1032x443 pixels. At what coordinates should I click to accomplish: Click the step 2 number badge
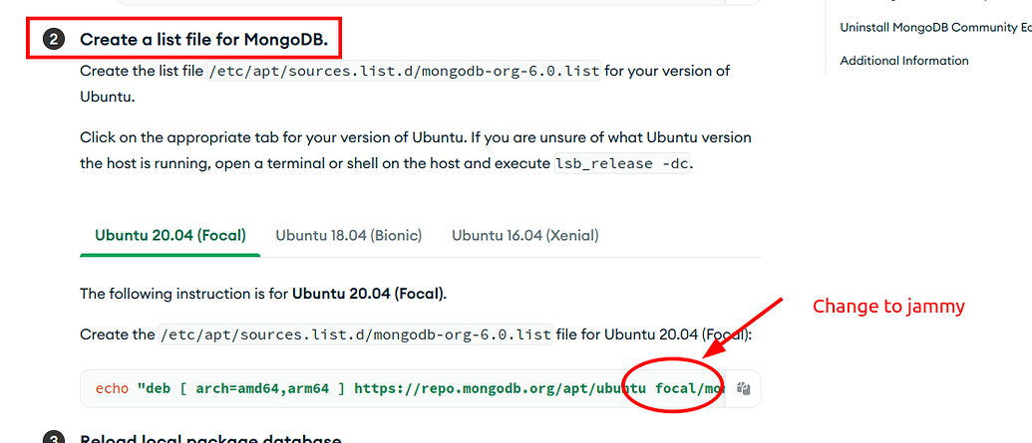pos(54,40)
